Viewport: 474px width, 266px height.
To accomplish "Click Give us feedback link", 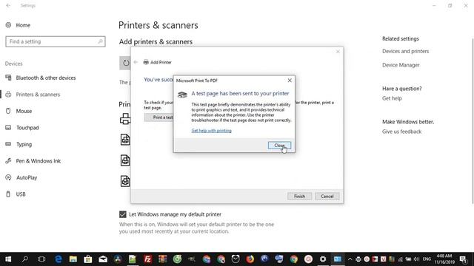I will click(x=401, y=132).
